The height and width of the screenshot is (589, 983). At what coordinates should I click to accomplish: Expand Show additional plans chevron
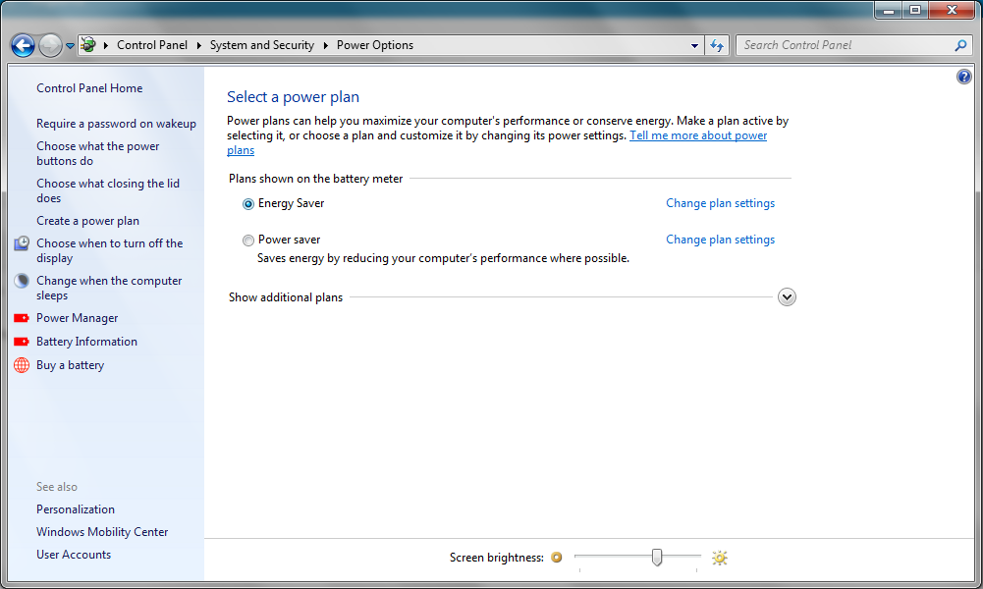(x=787, y=297)
